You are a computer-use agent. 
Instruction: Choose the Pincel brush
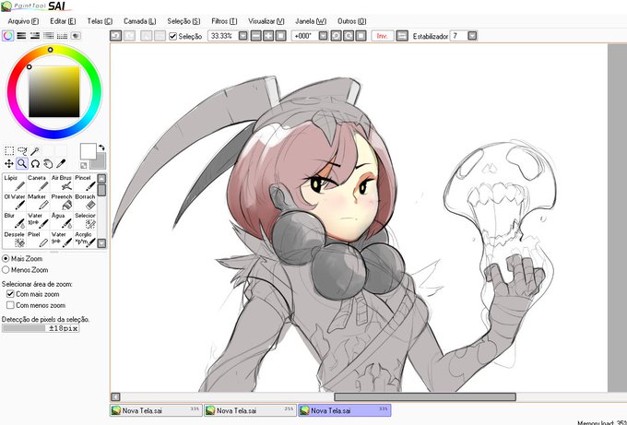click(x=85, y=183)
